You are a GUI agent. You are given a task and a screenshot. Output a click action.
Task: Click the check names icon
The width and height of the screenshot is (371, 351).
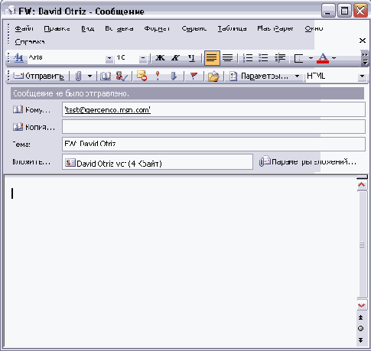122,76
